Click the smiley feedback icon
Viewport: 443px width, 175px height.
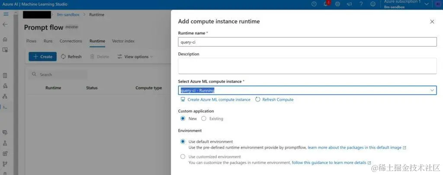373,4
